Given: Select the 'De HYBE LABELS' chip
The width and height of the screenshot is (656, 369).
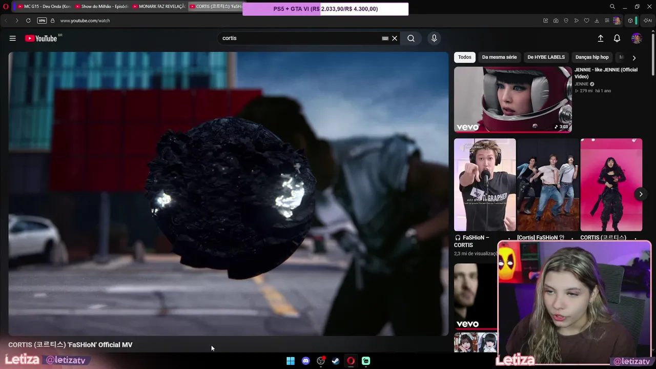Looking at the screenshot, I should tap(546, 57).
